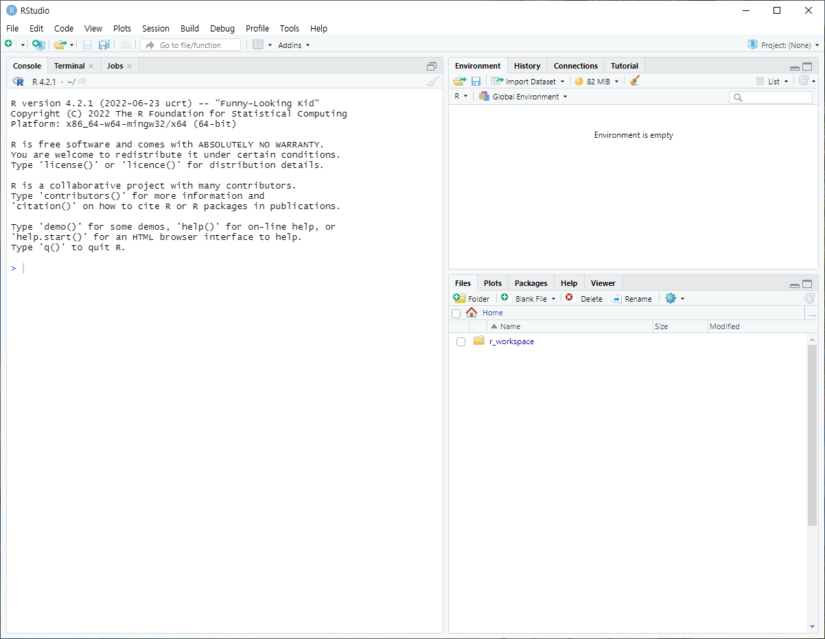
Task: Click the console input prompt line
Action: coord(224,268)
